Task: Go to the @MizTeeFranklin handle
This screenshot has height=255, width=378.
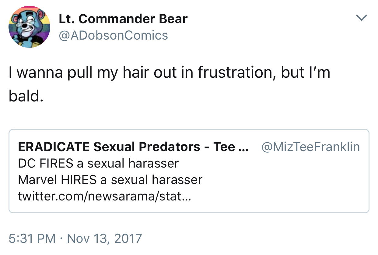Action: coord(310,147)
